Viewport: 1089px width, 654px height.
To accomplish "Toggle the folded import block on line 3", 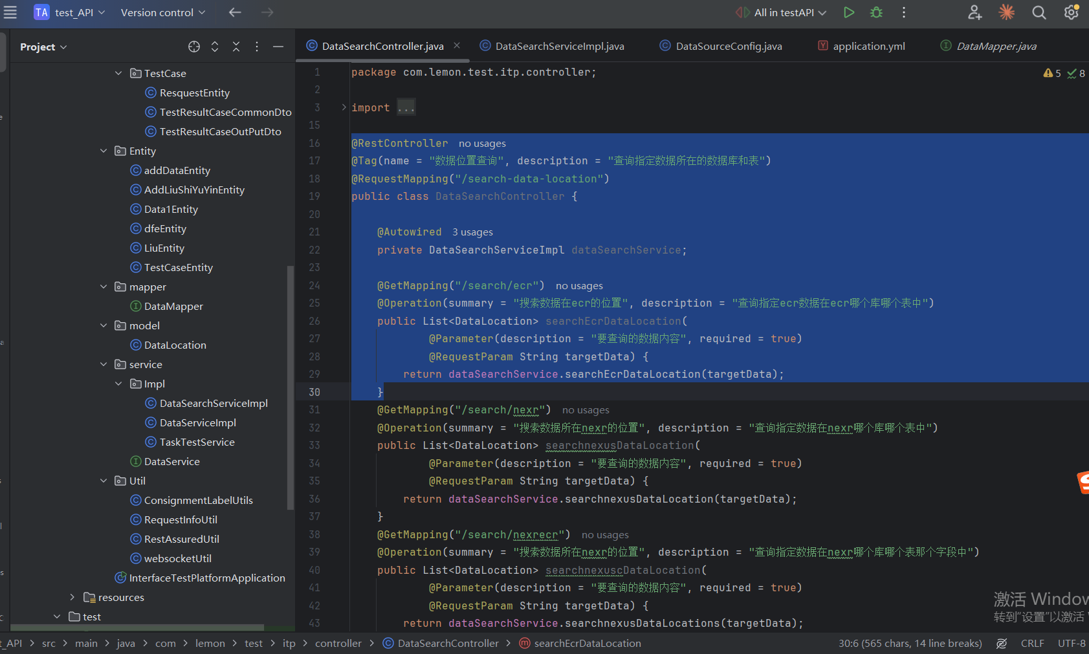I will 344,107.
